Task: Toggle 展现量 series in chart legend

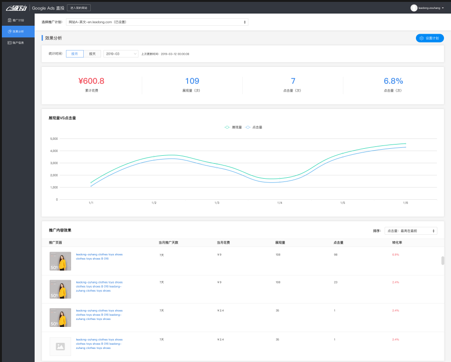Action: click(x=233, y=127)
